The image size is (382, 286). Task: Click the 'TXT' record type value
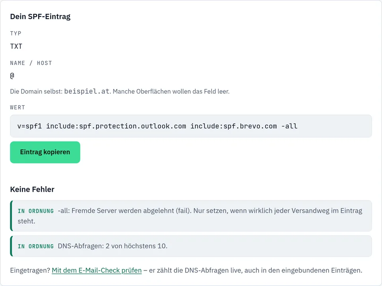click(x=16, y=46)
